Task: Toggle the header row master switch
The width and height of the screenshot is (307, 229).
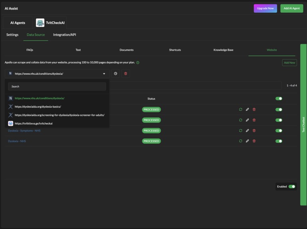Action: tap(279, 98)
